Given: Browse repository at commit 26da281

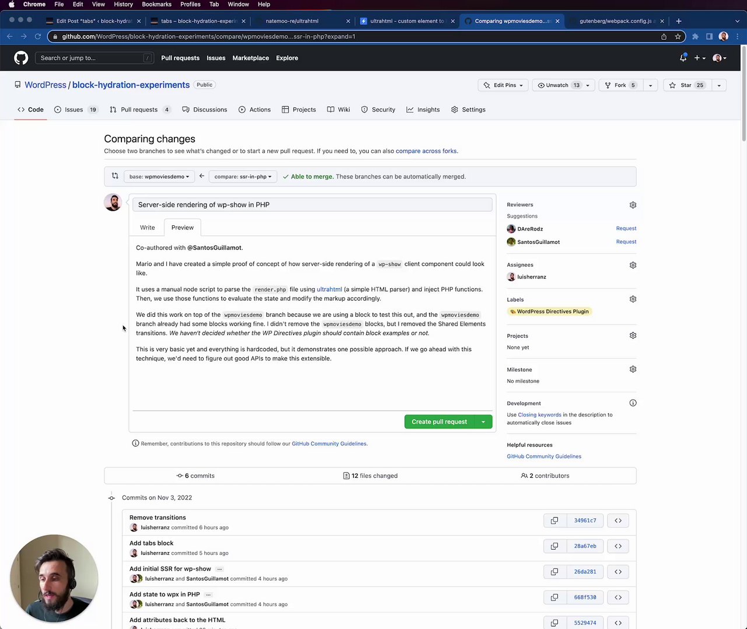Looking at the screenshot, I should tap(618, 572).
